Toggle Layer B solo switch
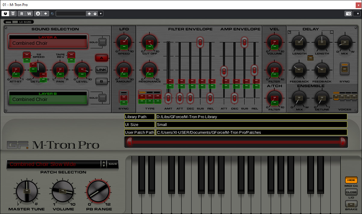Image resolution: width=362 pixels, height=214 pixels. 103,98
